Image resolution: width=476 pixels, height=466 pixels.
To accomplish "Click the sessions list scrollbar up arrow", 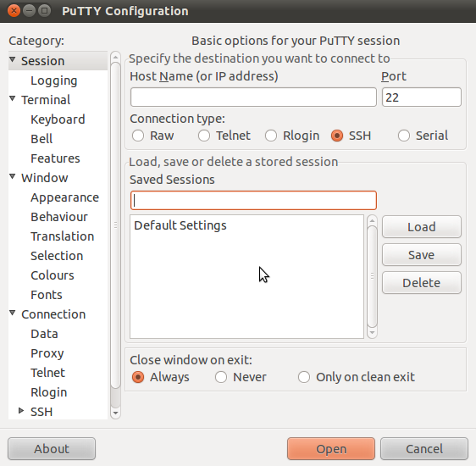I will click(x=372, y=220).
